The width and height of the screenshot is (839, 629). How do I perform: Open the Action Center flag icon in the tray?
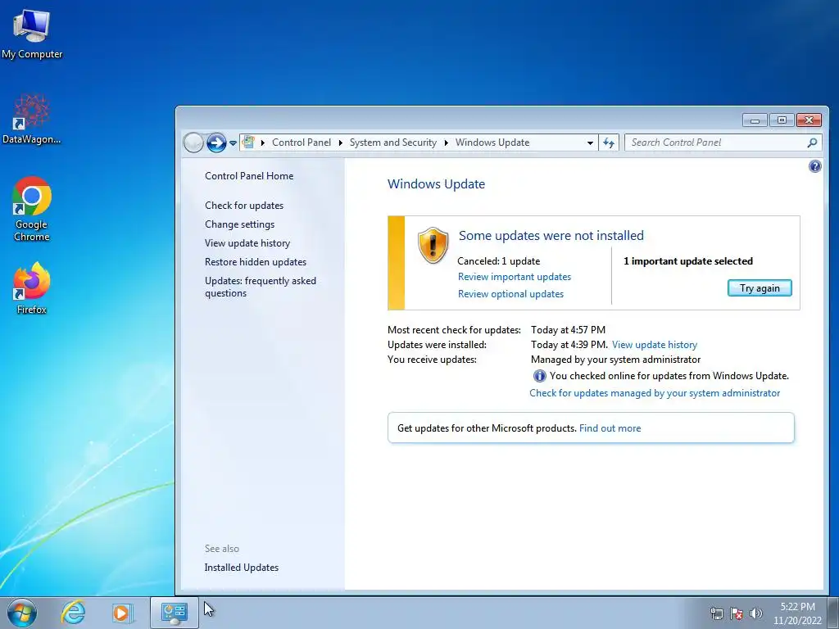737,613
